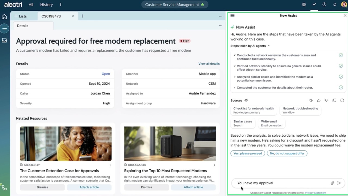Open options menu for KB0003849 article

point(110,165)
